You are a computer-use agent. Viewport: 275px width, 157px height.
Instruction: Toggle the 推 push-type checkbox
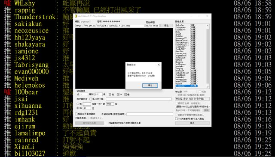(110, 95)
